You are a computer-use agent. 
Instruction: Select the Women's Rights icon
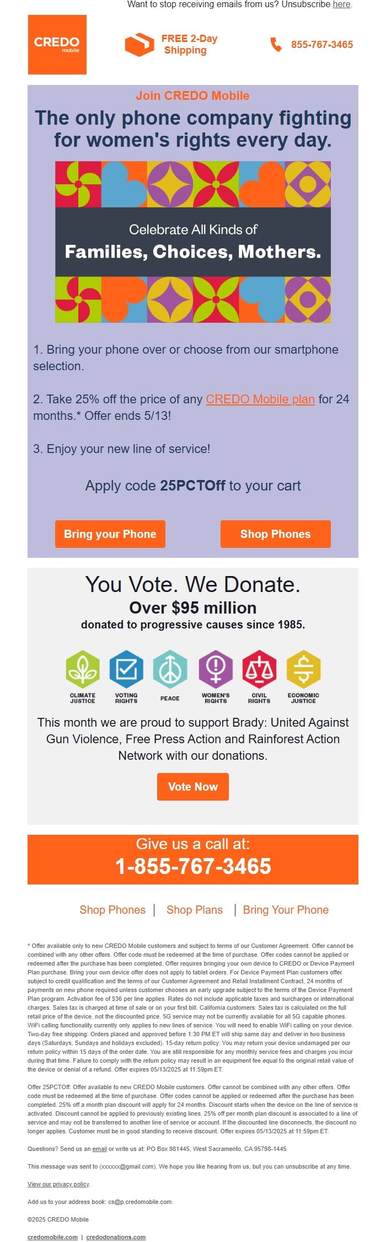(216, 669)
